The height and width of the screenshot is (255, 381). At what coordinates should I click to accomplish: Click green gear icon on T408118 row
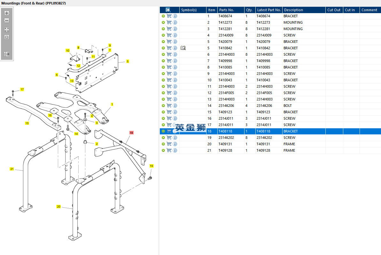pos(163,131)
